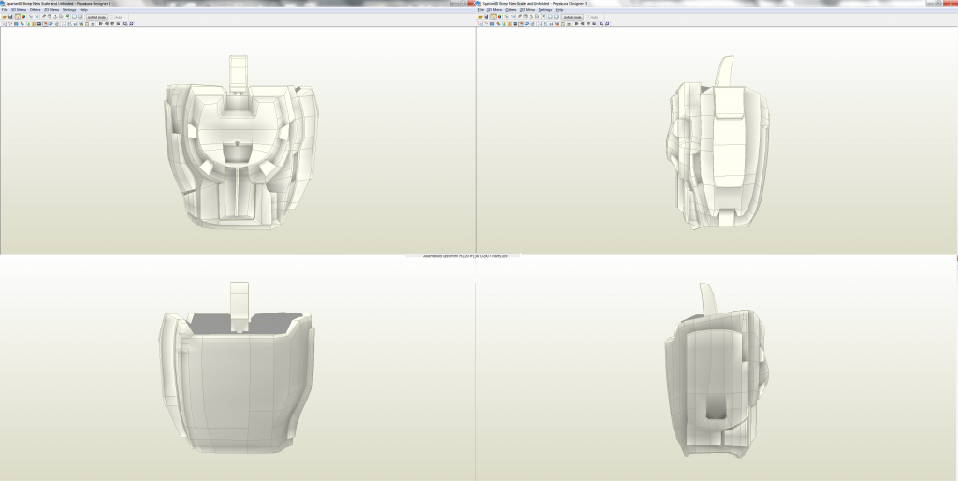Toggle the light bulb icon in right window

pyautogui.click(x=494, y=17)
